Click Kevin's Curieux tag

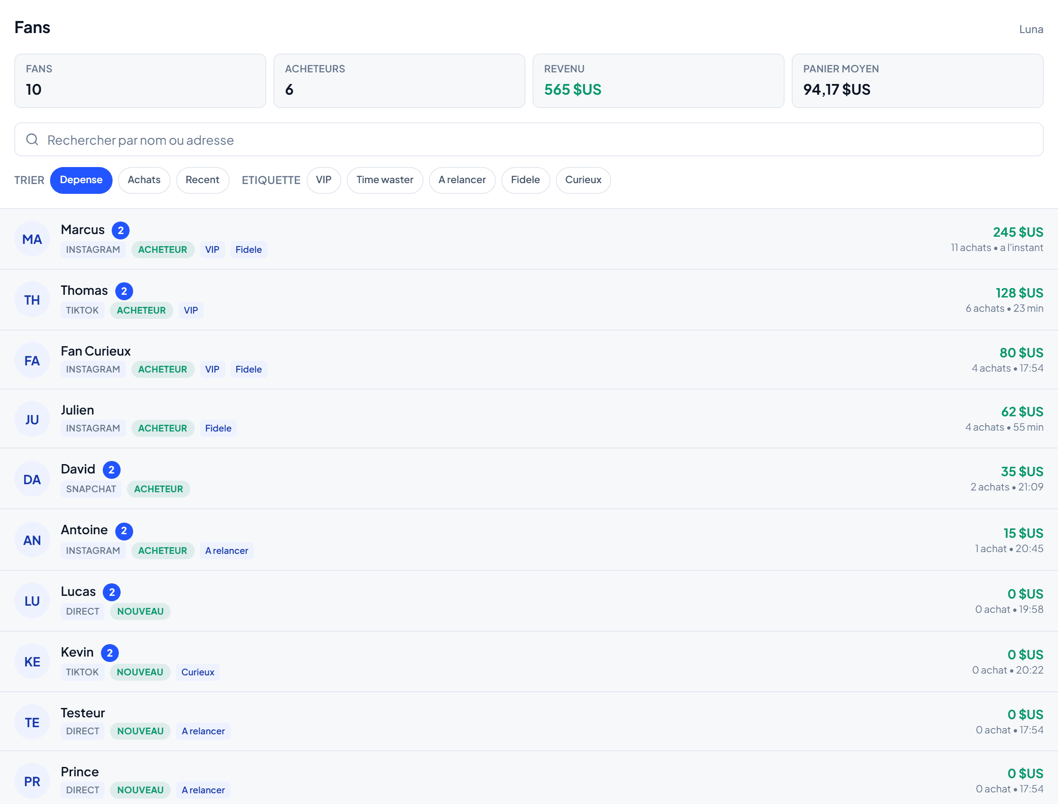click(198, 672)
